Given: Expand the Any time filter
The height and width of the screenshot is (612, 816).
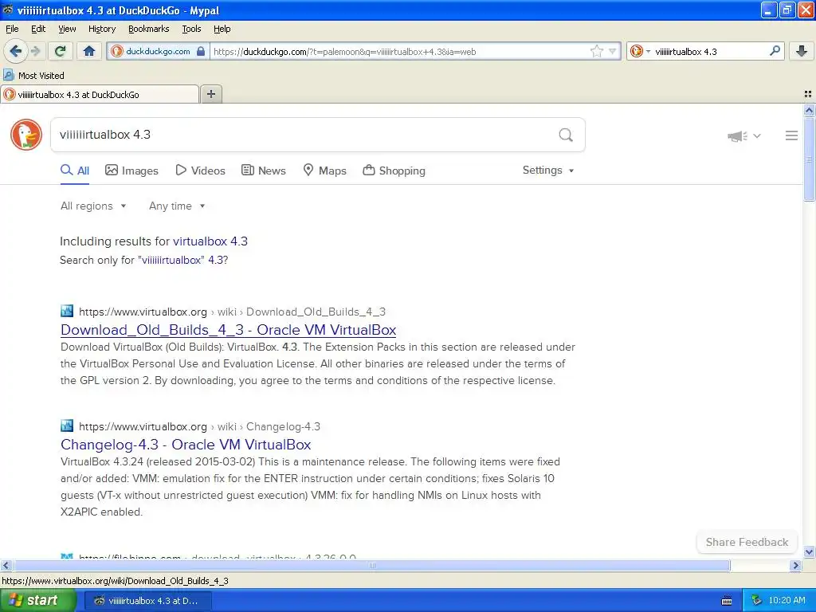Looking at the screenshot, I should tap(177, 206).
